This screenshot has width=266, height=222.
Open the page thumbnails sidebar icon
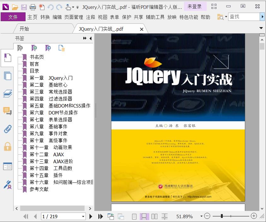(8, 76)
